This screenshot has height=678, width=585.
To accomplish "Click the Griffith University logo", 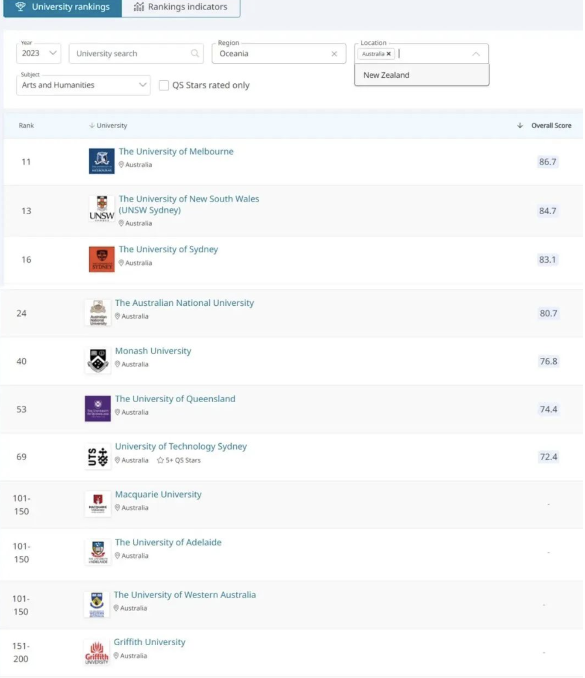I will (96, 653).
